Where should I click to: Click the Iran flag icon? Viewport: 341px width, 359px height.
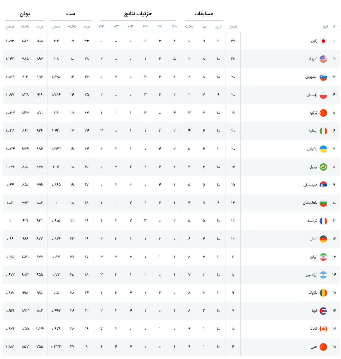pos(323,257)
